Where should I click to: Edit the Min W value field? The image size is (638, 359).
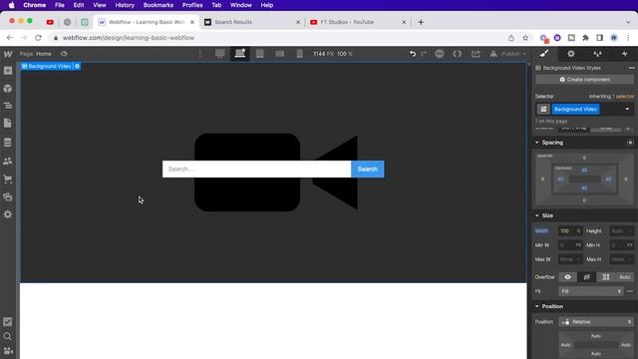[570, 245]
